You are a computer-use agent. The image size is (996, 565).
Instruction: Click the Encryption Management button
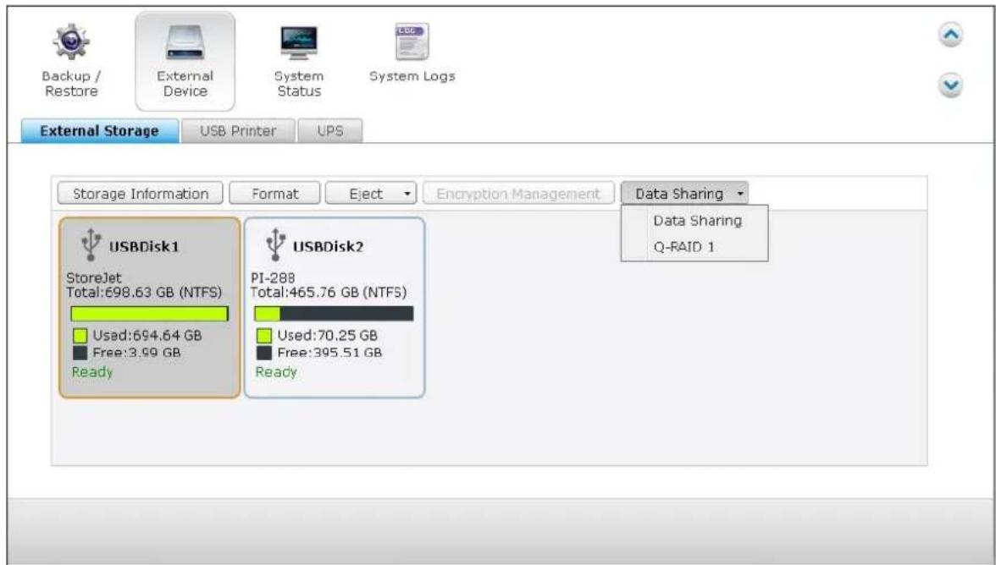(x=518, y=194)
